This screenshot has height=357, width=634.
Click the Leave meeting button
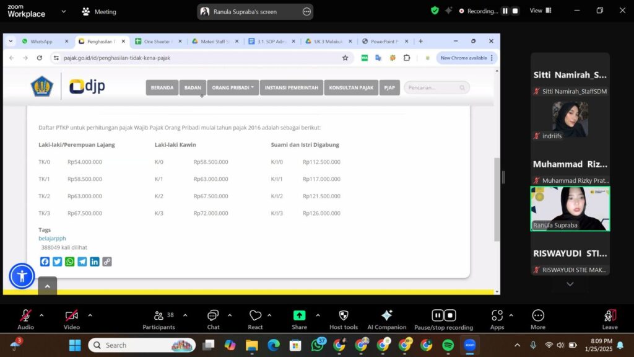(x=609, y=317)
